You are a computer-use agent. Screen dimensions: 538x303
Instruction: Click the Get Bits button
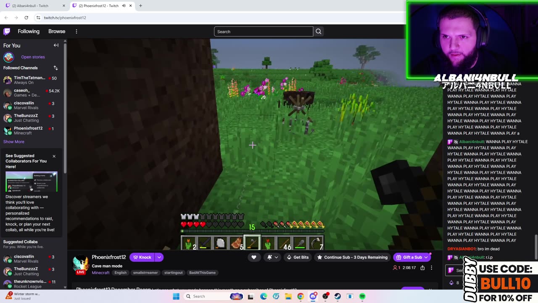click(x=297, y=257)
